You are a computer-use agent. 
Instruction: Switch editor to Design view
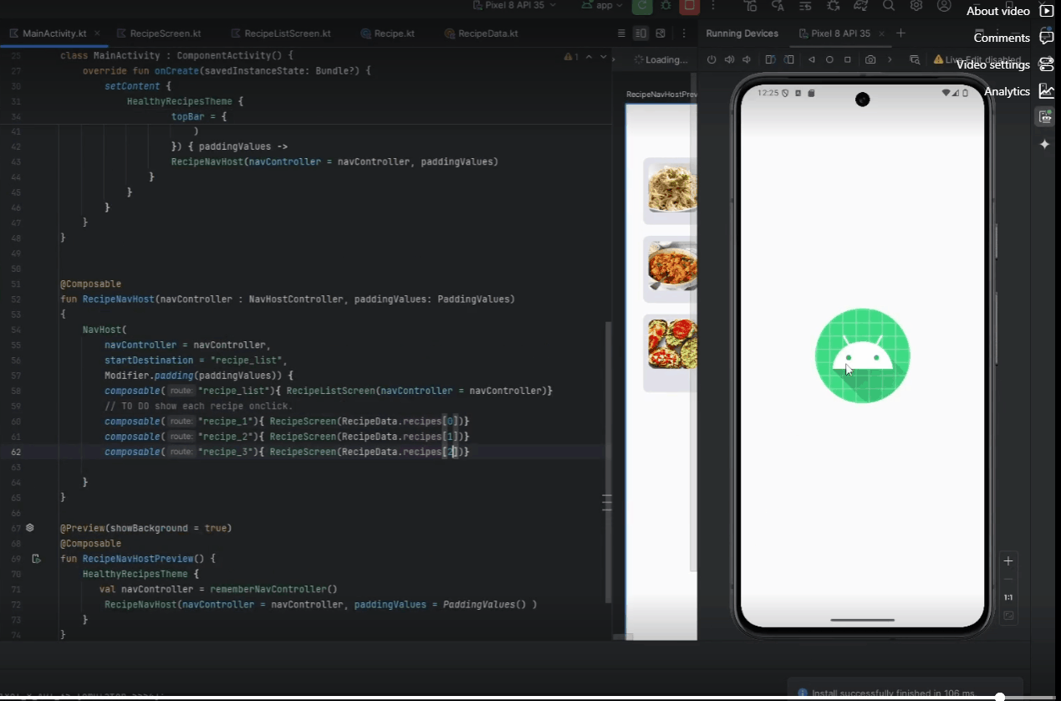pyautogui.click(x=661, y=33)
